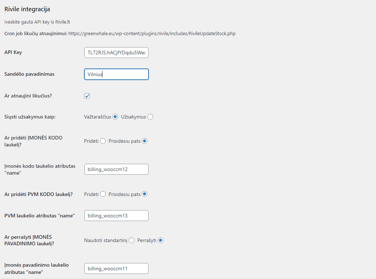376x279 pixels.
Task: Choose the Užsakymus radio option
Action: click(150, 117)
